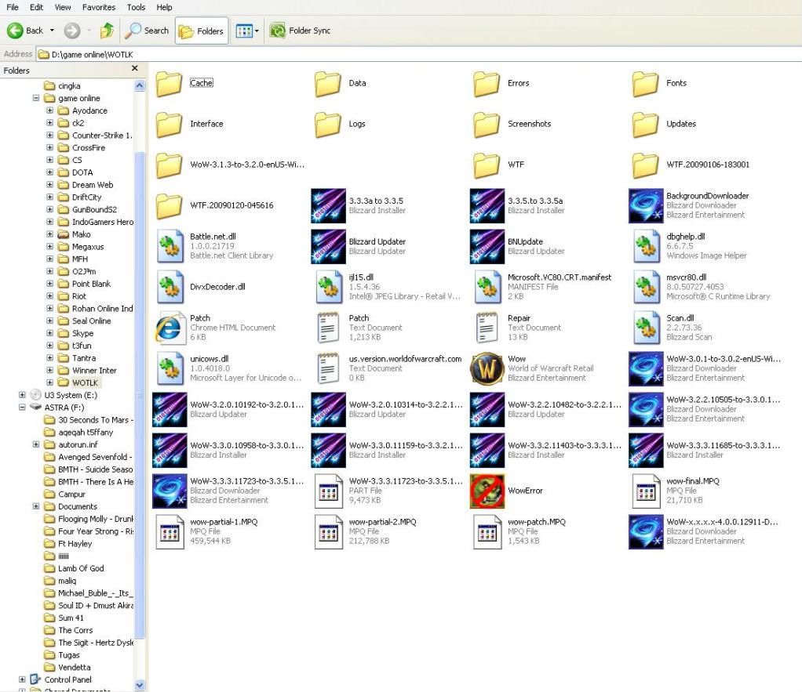Click the Folder Sync button

(x=301, y=31)
